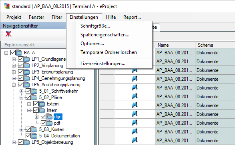The image size is (235, 145).
Task: Open the Projekt menu
Action: 14,17
